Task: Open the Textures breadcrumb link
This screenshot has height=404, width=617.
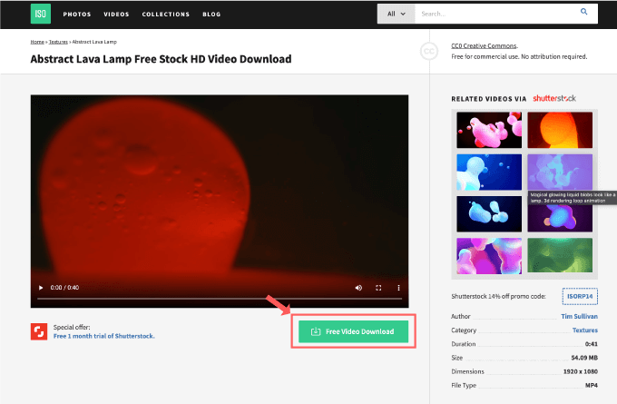Action: pyautogui.click(x=58, y=42)
